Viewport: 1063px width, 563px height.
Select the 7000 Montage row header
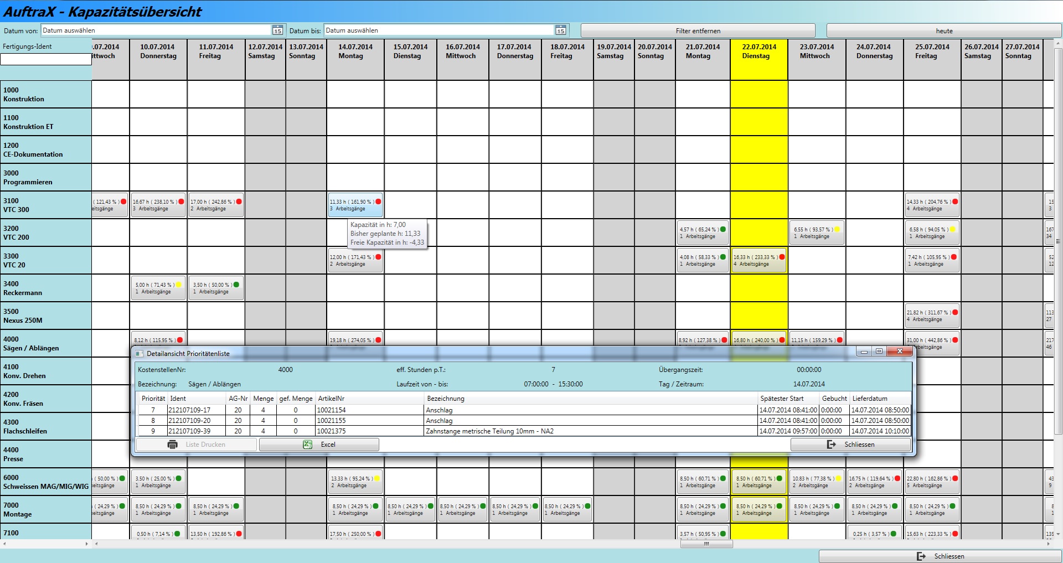pos(45,509)
